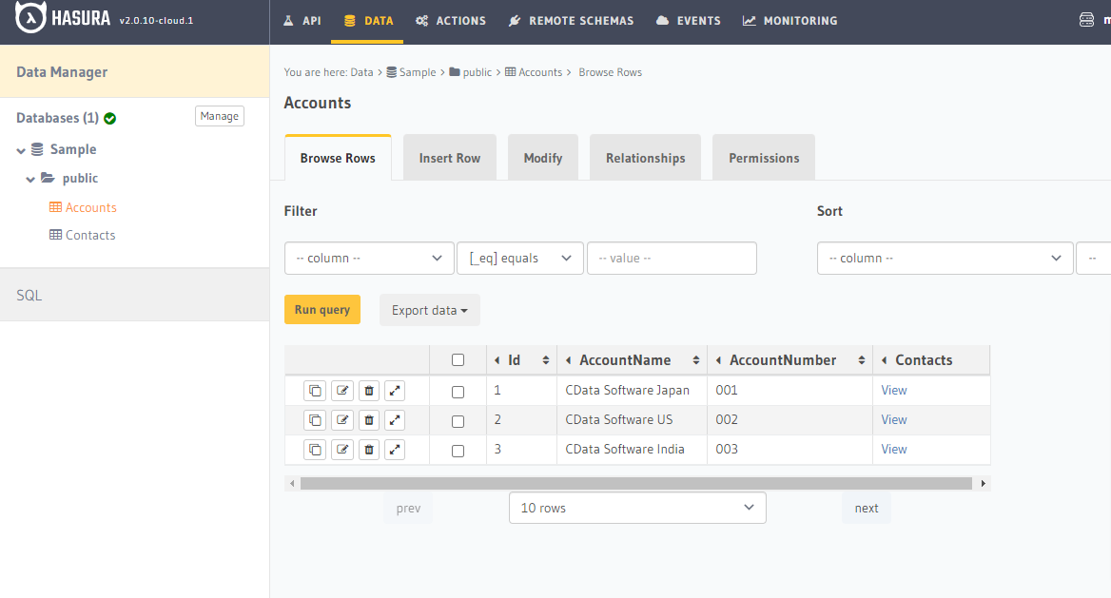Collapse the Sample database tree node
The height and width of the screenshot is (598, 1111).
(21, 150)
